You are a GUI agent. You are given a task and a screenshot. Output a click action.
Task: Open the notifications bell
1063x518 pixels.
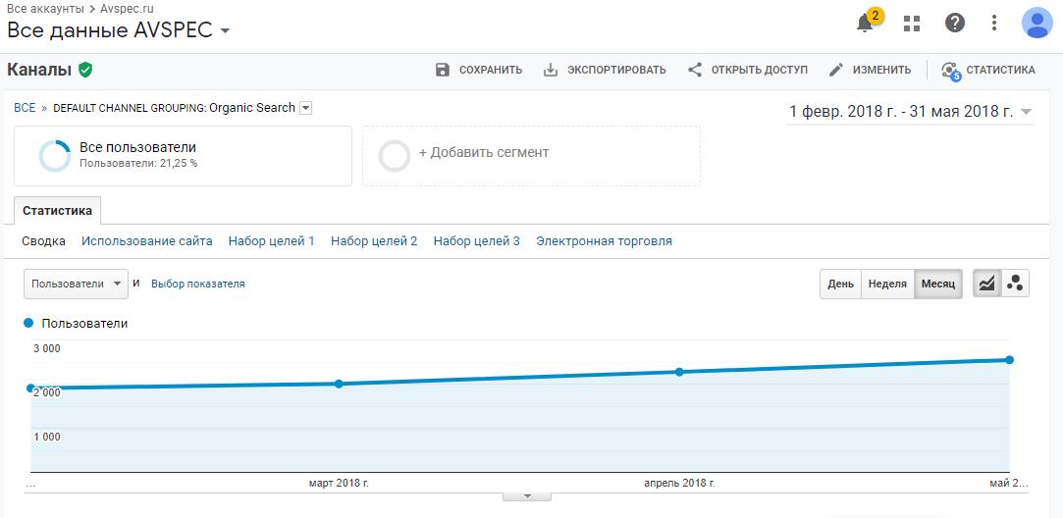click(866, 24)
